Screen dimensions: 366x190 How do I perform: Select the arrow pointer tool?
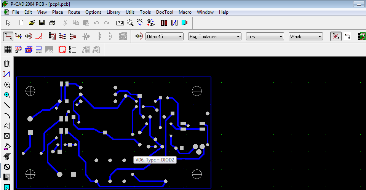click(x=8, y=22)
